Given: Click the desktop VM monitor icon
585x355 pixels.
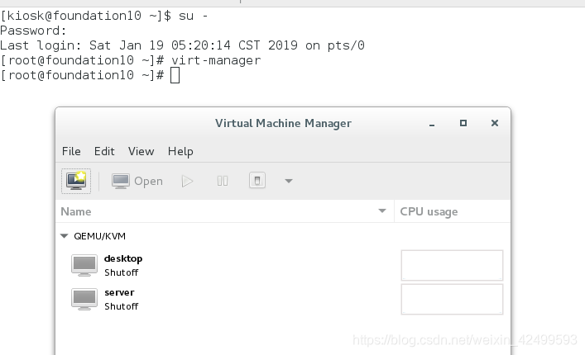Looking at the screenshot, I should pos(84,265).
